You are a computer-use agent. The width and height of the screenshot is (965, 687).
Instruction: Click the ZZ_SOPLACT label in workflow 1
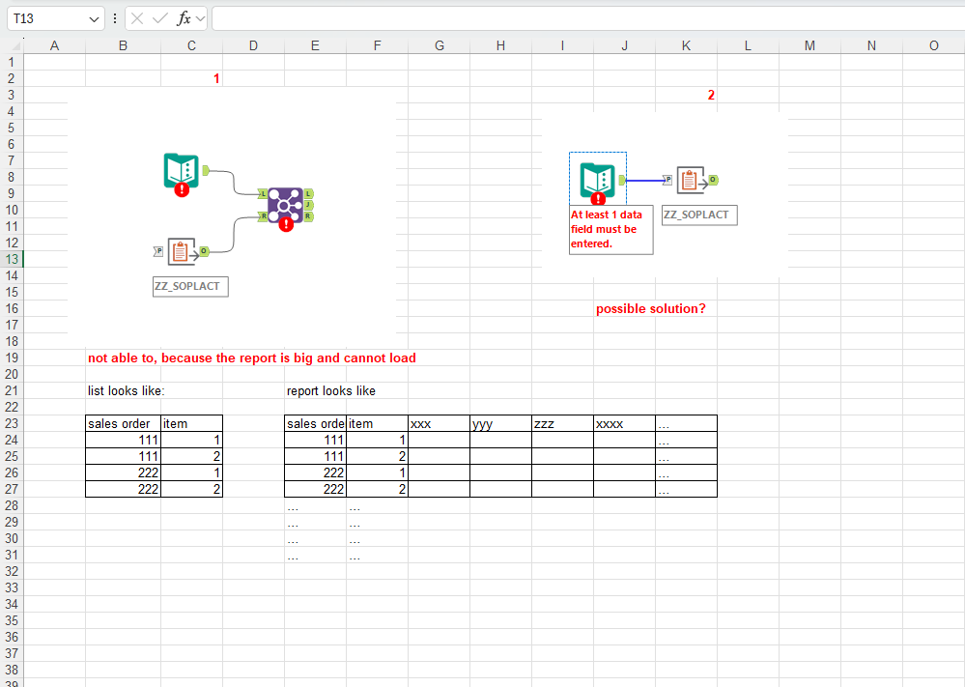190,286
